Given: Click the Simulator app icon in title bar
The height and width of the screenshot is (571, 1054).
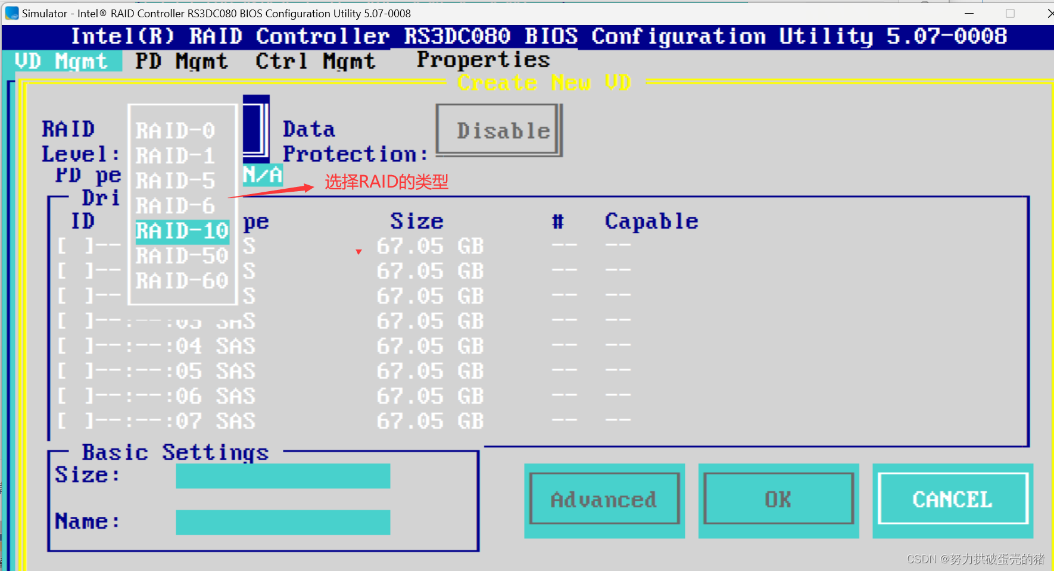Looking at the screenshot, I should tap(12, 13).
